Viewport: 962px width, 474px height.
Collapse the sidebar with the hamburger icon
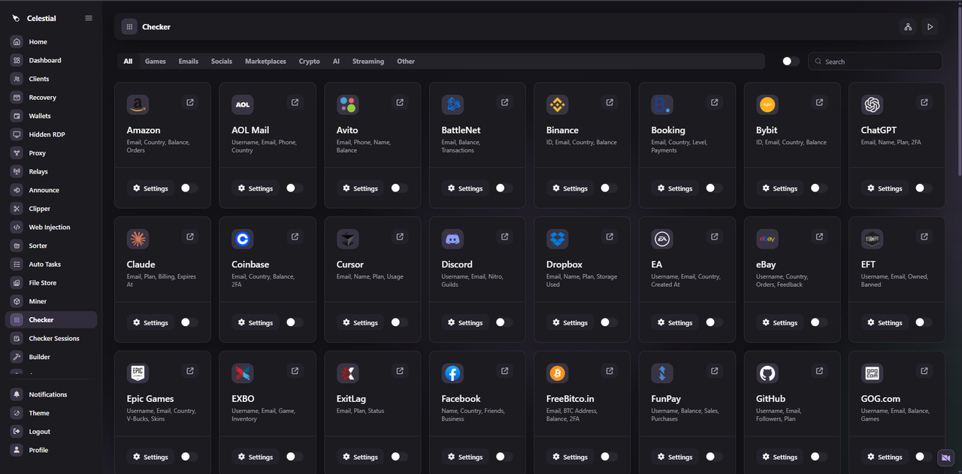(x=89, y=18)
